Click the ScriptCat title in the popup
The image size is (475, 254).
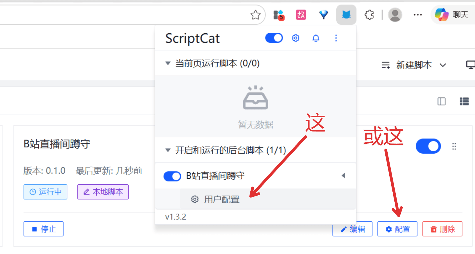(192, 39)
